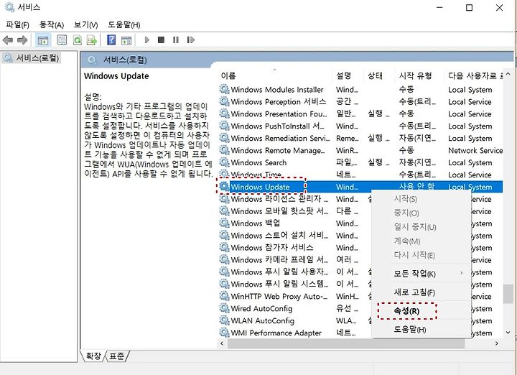Open the 도움말(H) menu in the menu bar
Image resolution: width=517 pixels, height=375 pixels.
pos(124,24)
